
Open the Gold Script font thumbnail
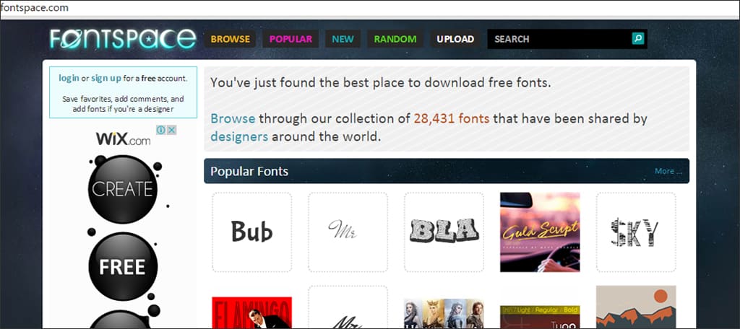(540, 232)
